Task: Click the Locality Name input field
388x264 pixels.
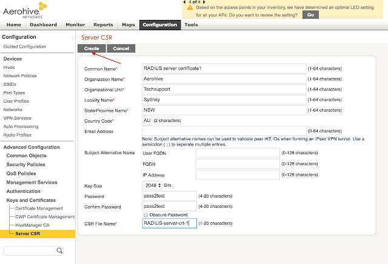Action: pos(224,100)
